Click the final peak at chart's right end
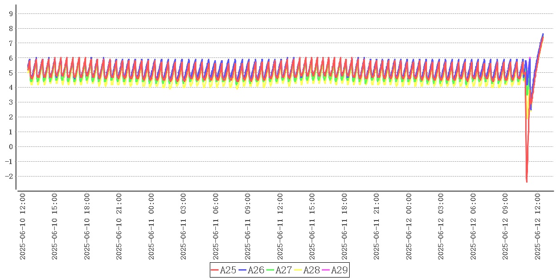Image resolution: width=559 pixels, height=278 pixels. click(543, 34)
